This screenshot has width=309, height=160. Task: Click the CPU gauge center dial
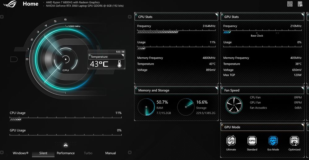pyautogui.click(x=66, y=59)
